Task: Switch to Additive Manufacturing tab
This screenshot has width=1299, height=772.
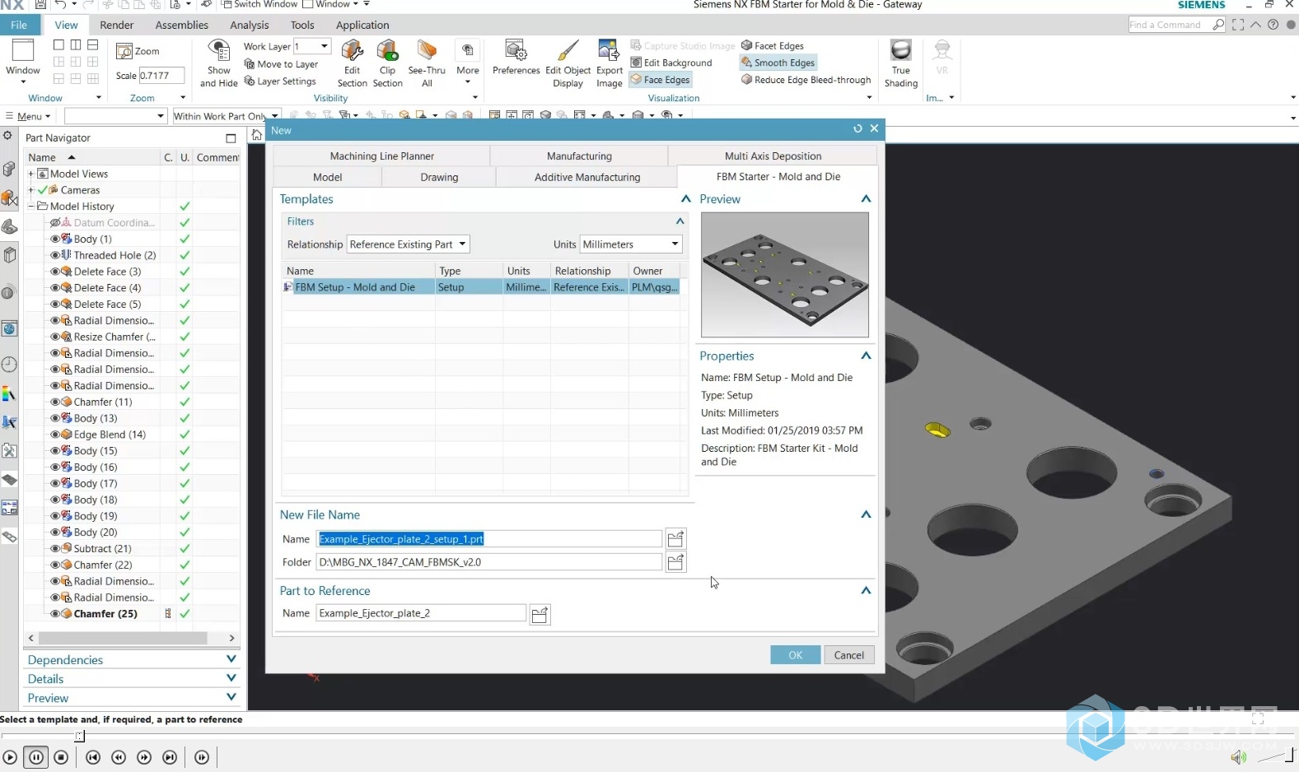Action: coord(586,177)
